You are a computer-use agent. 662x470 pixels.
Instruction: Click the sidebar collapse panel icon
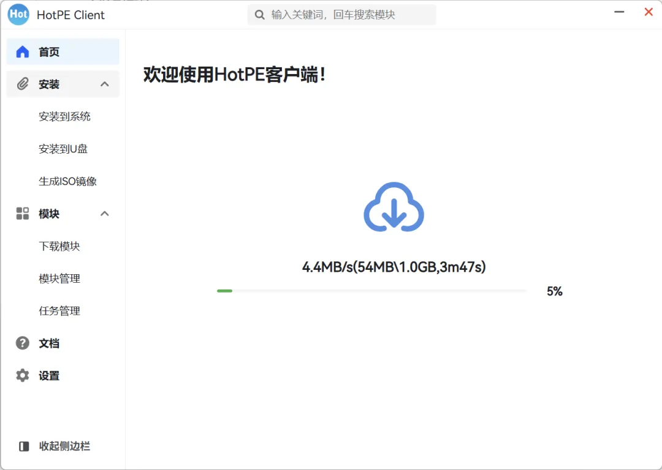[24, 446]
